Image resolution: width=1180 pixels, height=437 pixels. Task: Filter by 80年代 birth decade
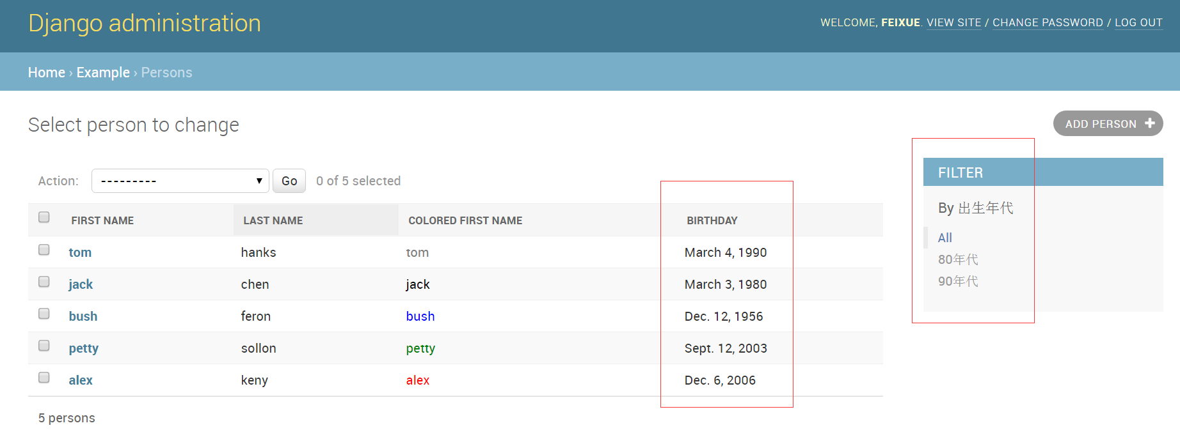pos(958,259)
